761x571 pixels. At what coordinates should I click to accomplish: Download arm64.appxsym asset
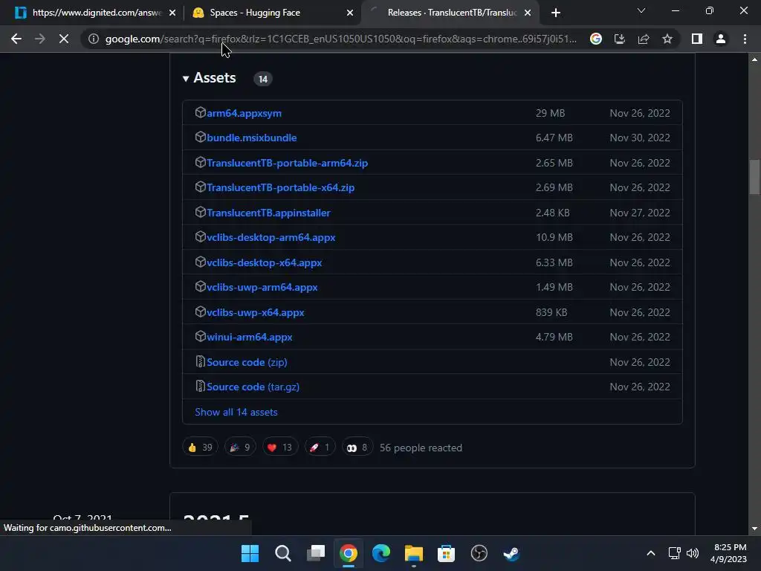tap(244, 113)
